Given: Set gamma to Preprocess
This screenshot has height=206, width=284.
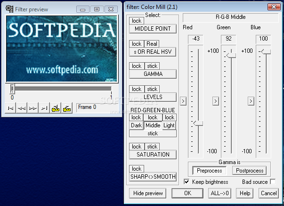Looking at the screenshot, I should [x=209, y=171].
